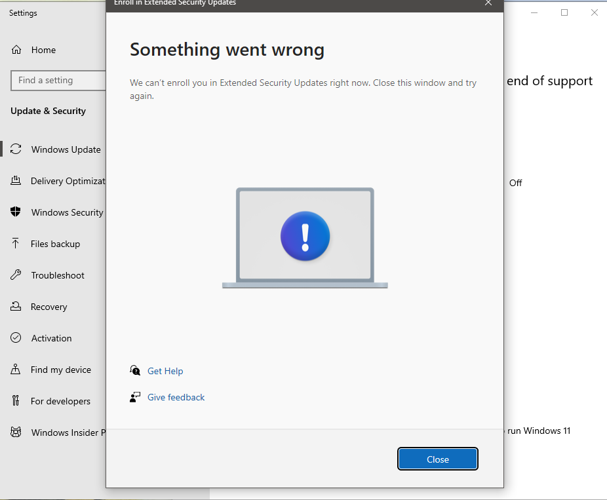Click the Recovery icon in sidebar
This screenshot has height=500, width=607.
[16, 306]
